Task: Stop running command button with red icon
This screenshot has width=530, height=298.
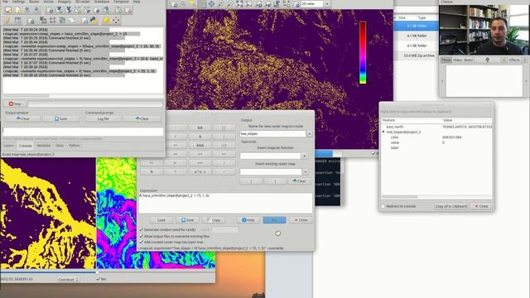Action: (15, 103)
